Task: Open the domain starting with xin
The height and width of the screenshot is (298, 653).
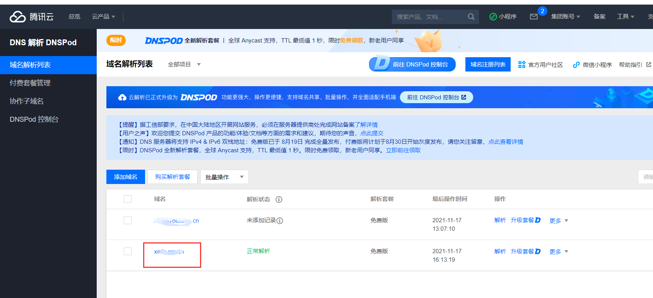Action: click(x=169, y=252)
